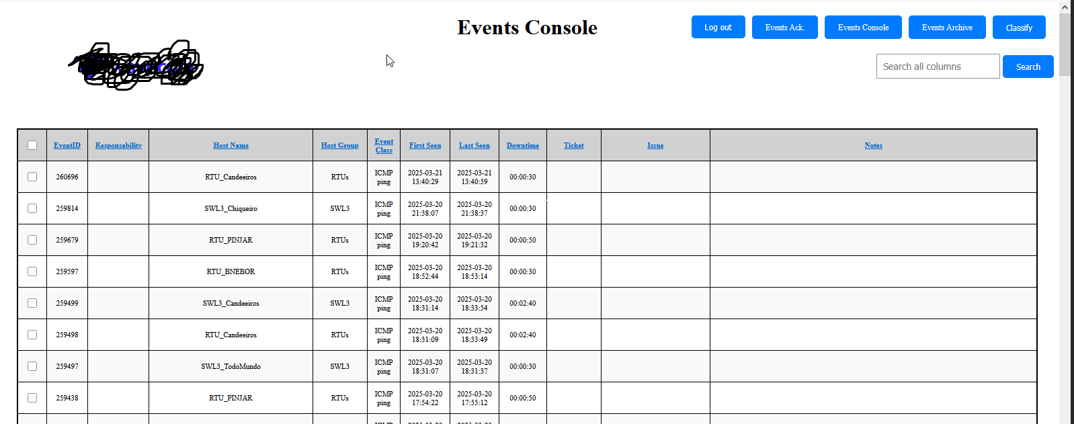
Task: Sort by Host Name column header
Action: pos(231,145)
